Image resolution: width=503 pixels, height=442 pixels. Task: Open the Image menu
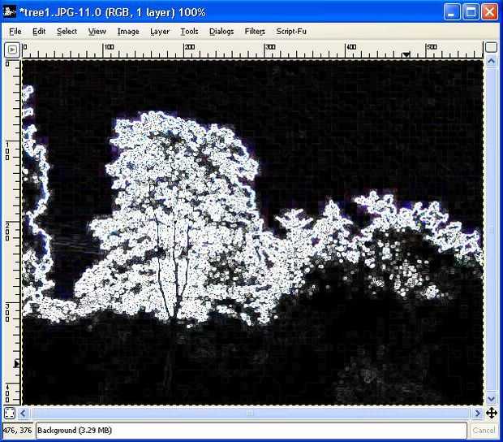click(x=128, y=32)
